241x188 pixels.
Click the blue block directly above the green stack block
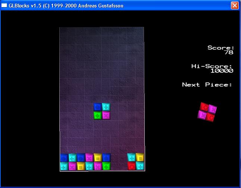coord(106,157)
